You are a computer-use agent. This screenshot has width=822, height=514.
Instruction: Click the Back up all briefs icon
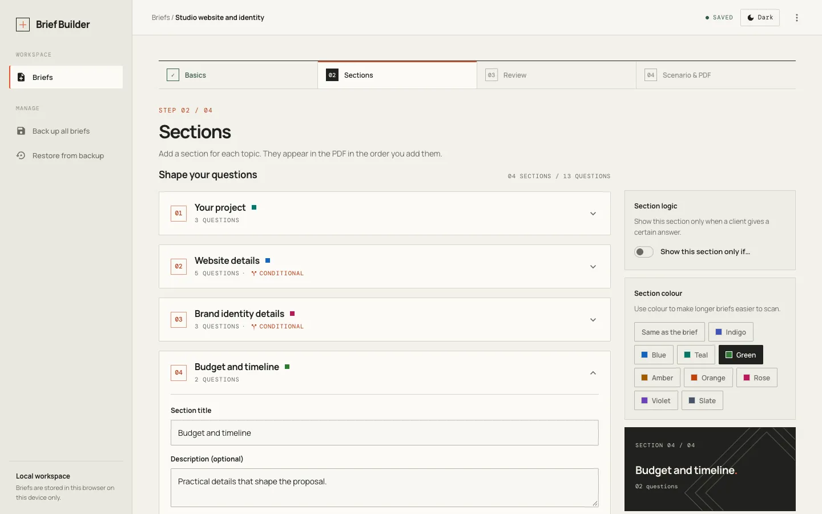tap(21, 131)
